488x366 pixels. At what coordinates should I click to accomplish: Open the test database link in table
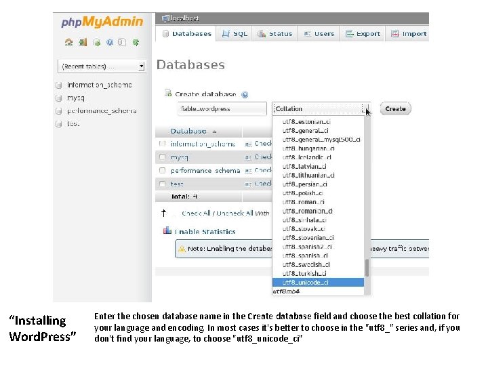tap(177, 184)
